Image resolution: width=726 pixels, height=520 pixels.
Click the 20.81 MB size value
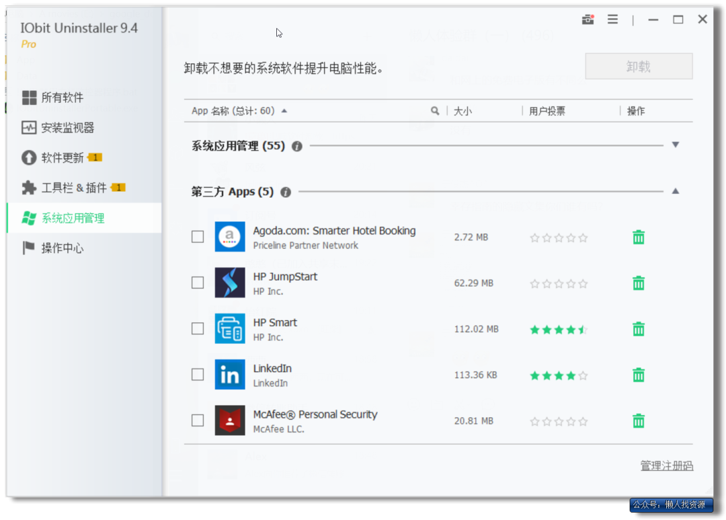pos(474,421)
